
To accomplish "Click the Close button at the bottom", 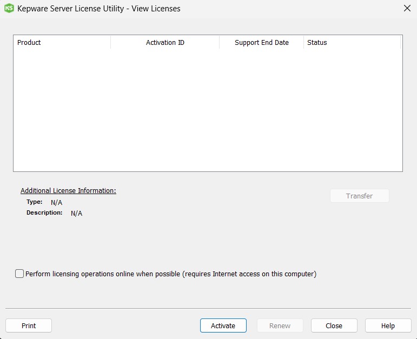I will 334,325.
